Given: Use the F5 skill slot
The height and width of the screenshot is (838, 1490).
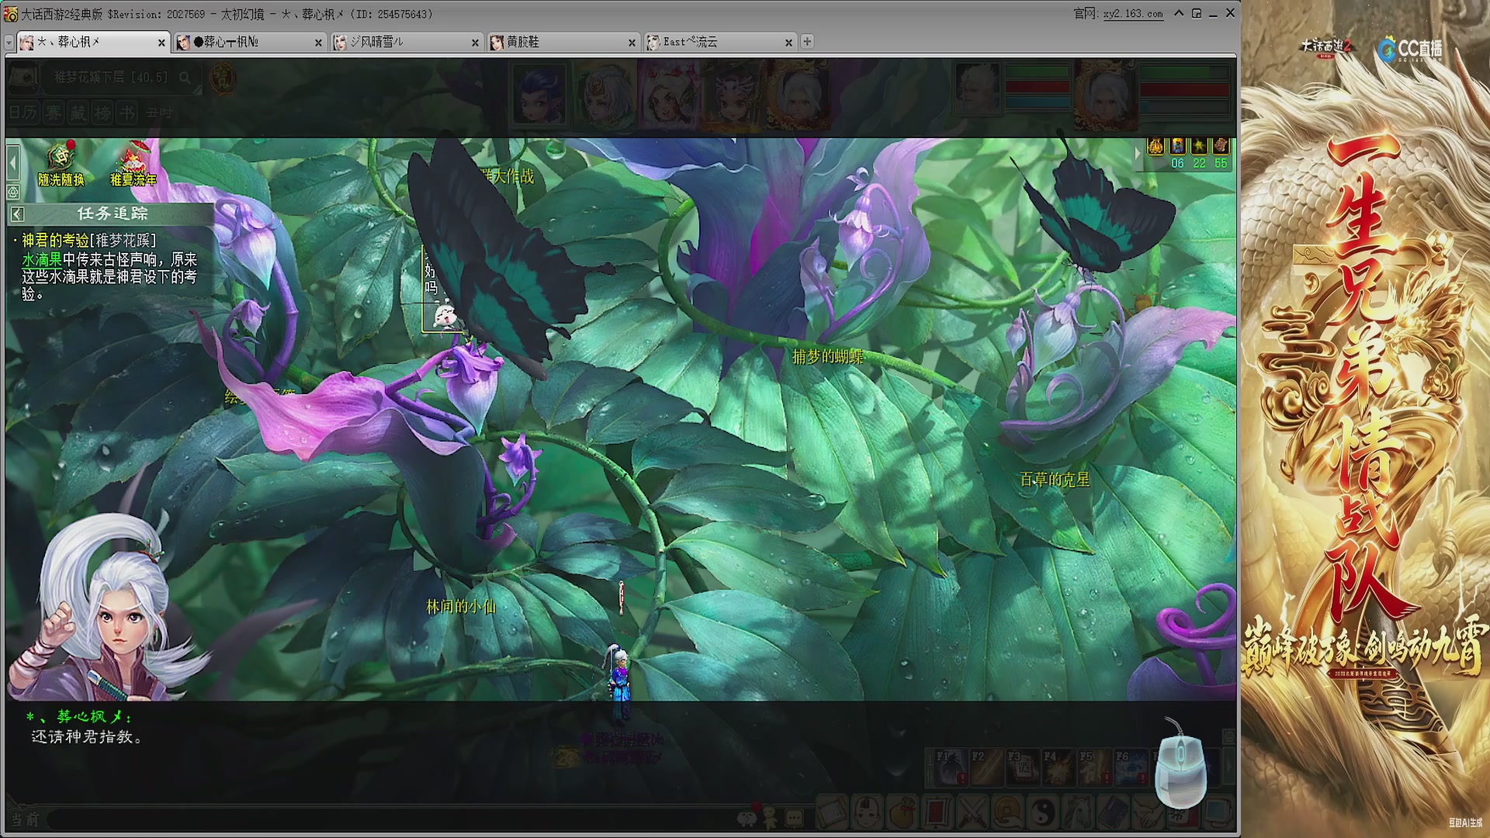Looking at the screenshot, I should (x=1094, y=767).
